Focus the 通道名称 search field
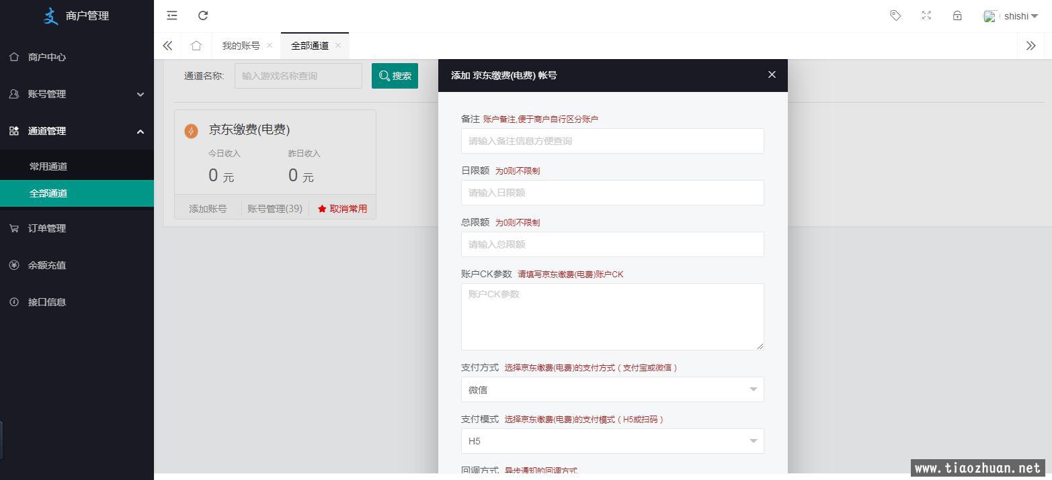The image size is (1052, 480). pos(298,76)
